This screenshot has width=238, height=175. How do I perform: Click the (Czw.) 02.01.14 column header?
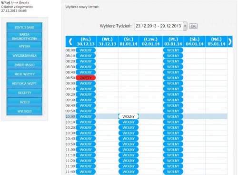[x=151, y=41]
